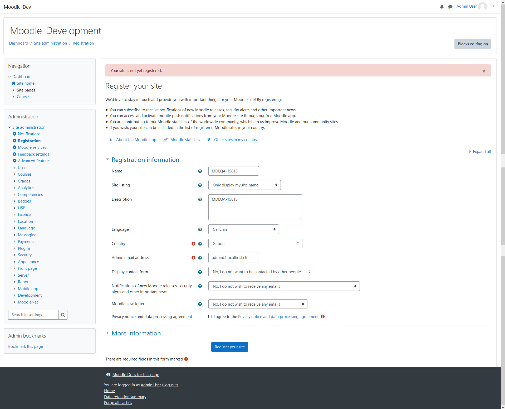Screen dimensions: 505x409
Task: Click help icon for Admin email address
Action: pos(200,258)
